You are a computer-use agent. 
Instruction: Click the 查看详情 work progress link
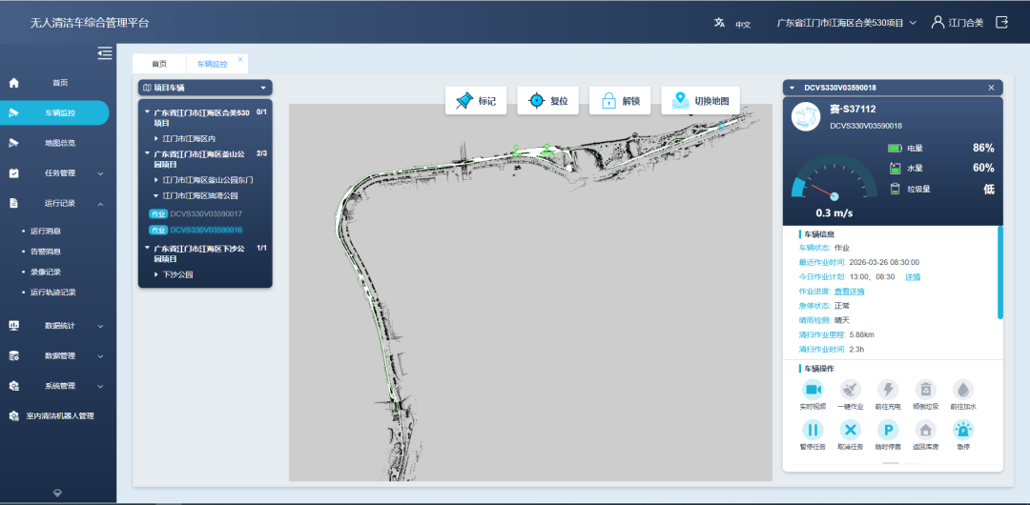coord(850,292)
